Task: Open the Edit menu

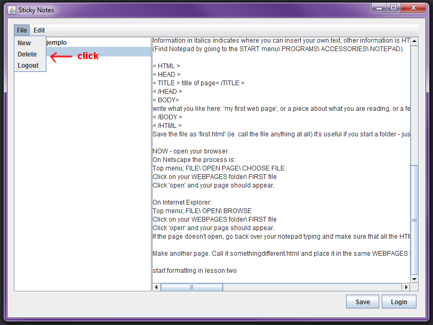Action: 39,30
